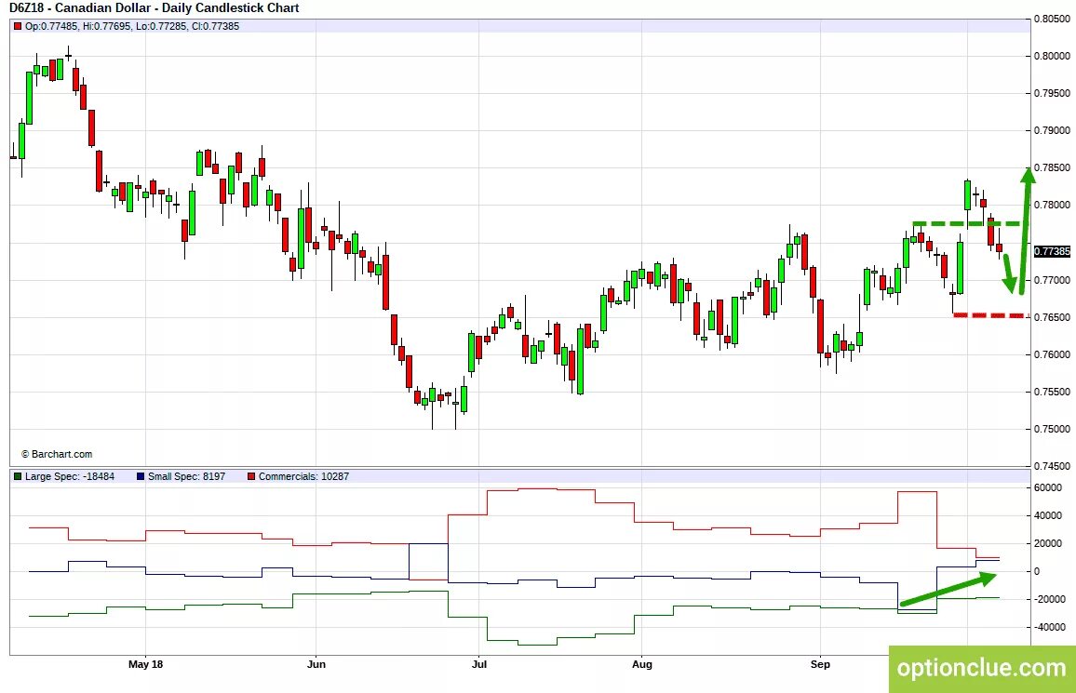The height and width of the screenshot is (693, 1076).
Task: Click the 40000 COT axis label
Action: (x=1047, y=515)
